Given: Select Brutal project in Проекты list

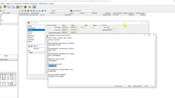Looking at the screenshot, I should pos(37,53).
